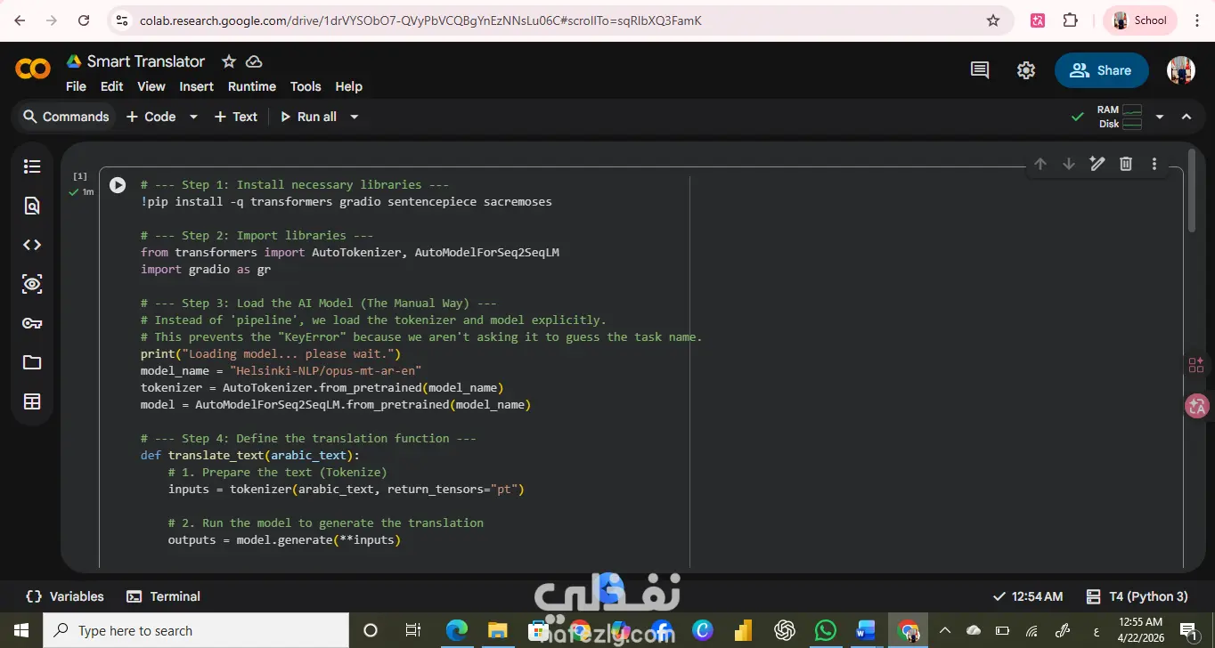Click the translate extension icon in toolbar

tap(1038, 20)
